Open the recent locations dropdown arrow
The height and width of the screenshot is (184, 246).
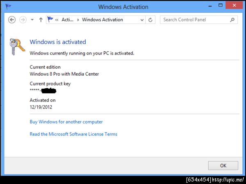tap(32, 20)
